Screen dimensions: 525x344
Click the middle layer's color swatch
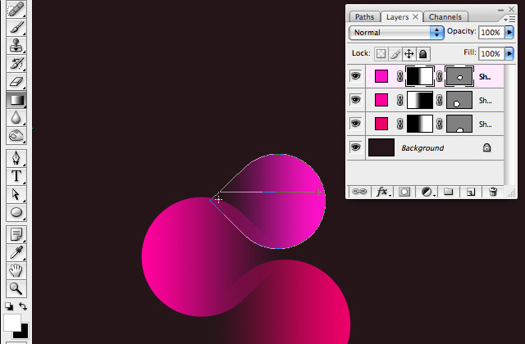381,100
